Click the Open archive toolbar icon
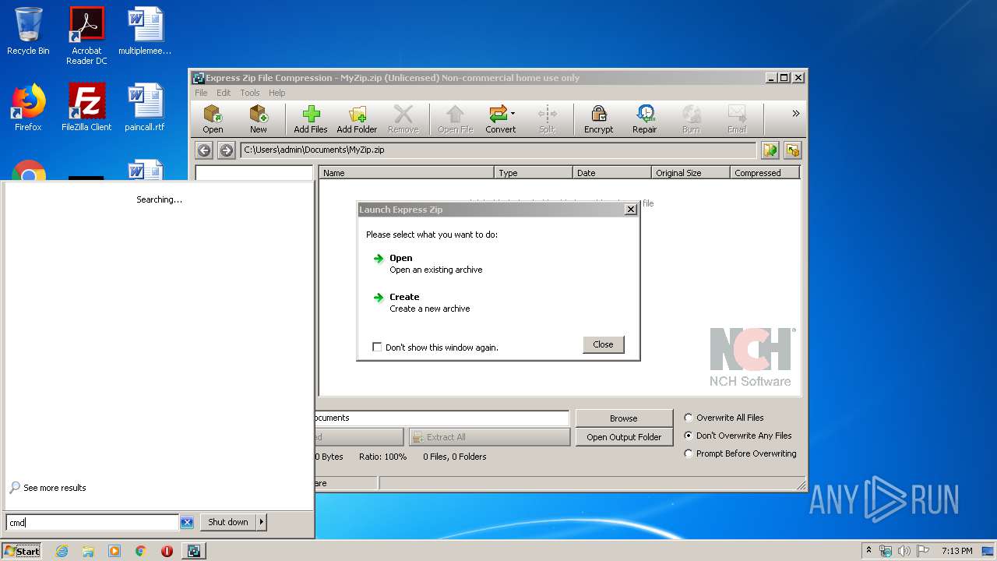This screenshot has width=997, height=561. (x=213, y=119)
